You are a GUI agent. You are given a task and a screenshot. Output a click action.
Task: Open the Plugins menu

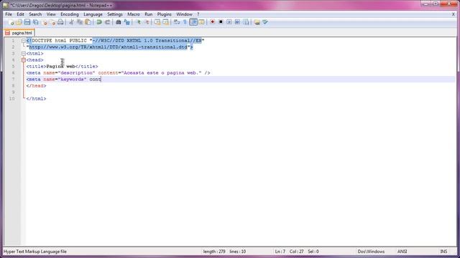click(165, 14)
